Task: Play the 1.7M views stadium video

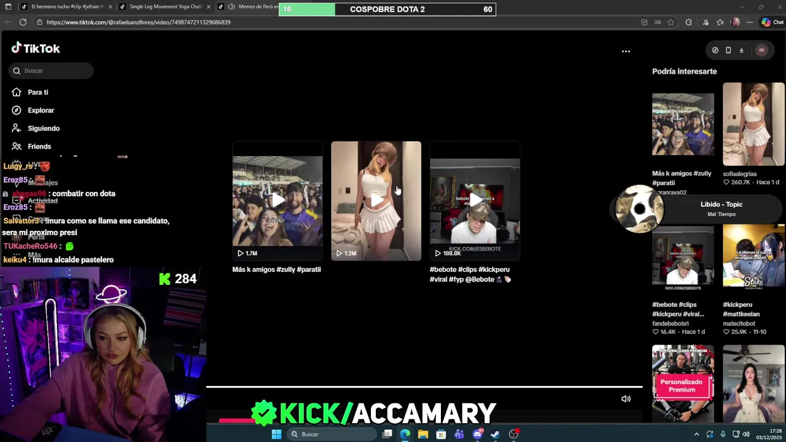Action: [x=278, y=201]
